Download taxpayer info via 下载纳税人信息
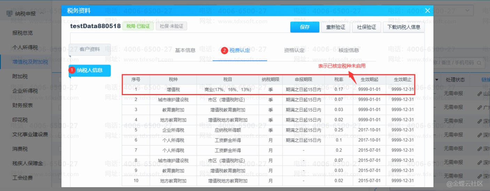The image size is (490, 191). tap(404, 27)
